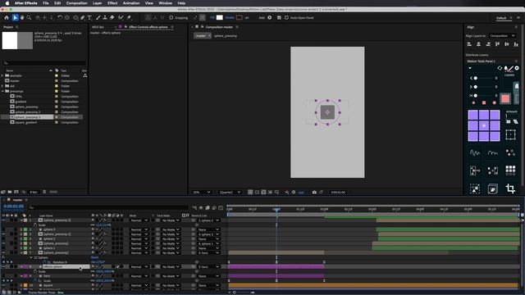Image resolution: width=525 pixels, height=295 pixels.
Task: Select the Ellipse shape tool
Action: pos(75,17)
